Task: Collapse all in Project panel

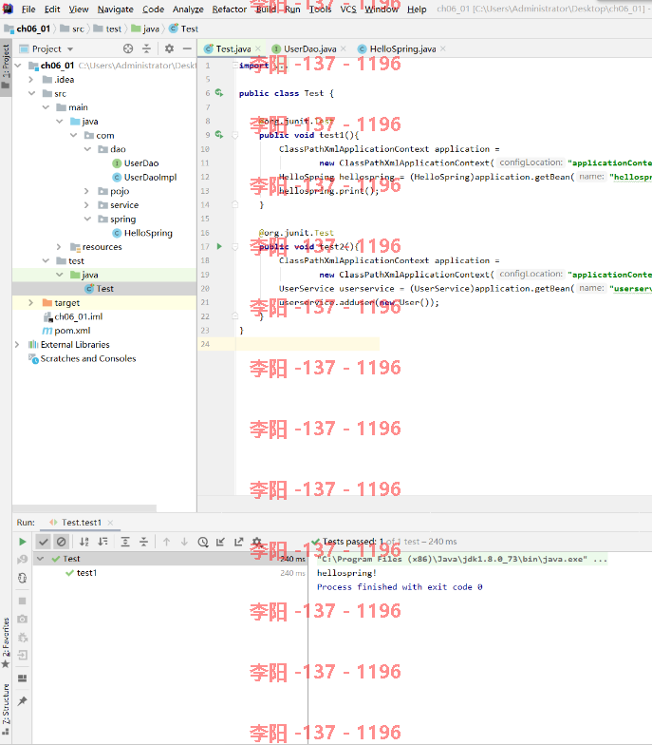Action: 146,48
